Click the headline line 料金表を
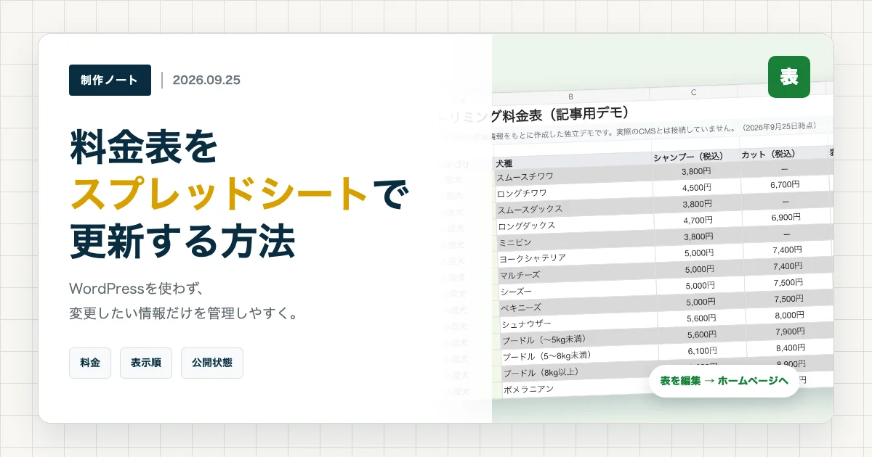The image size is (872, 457). 144,147
